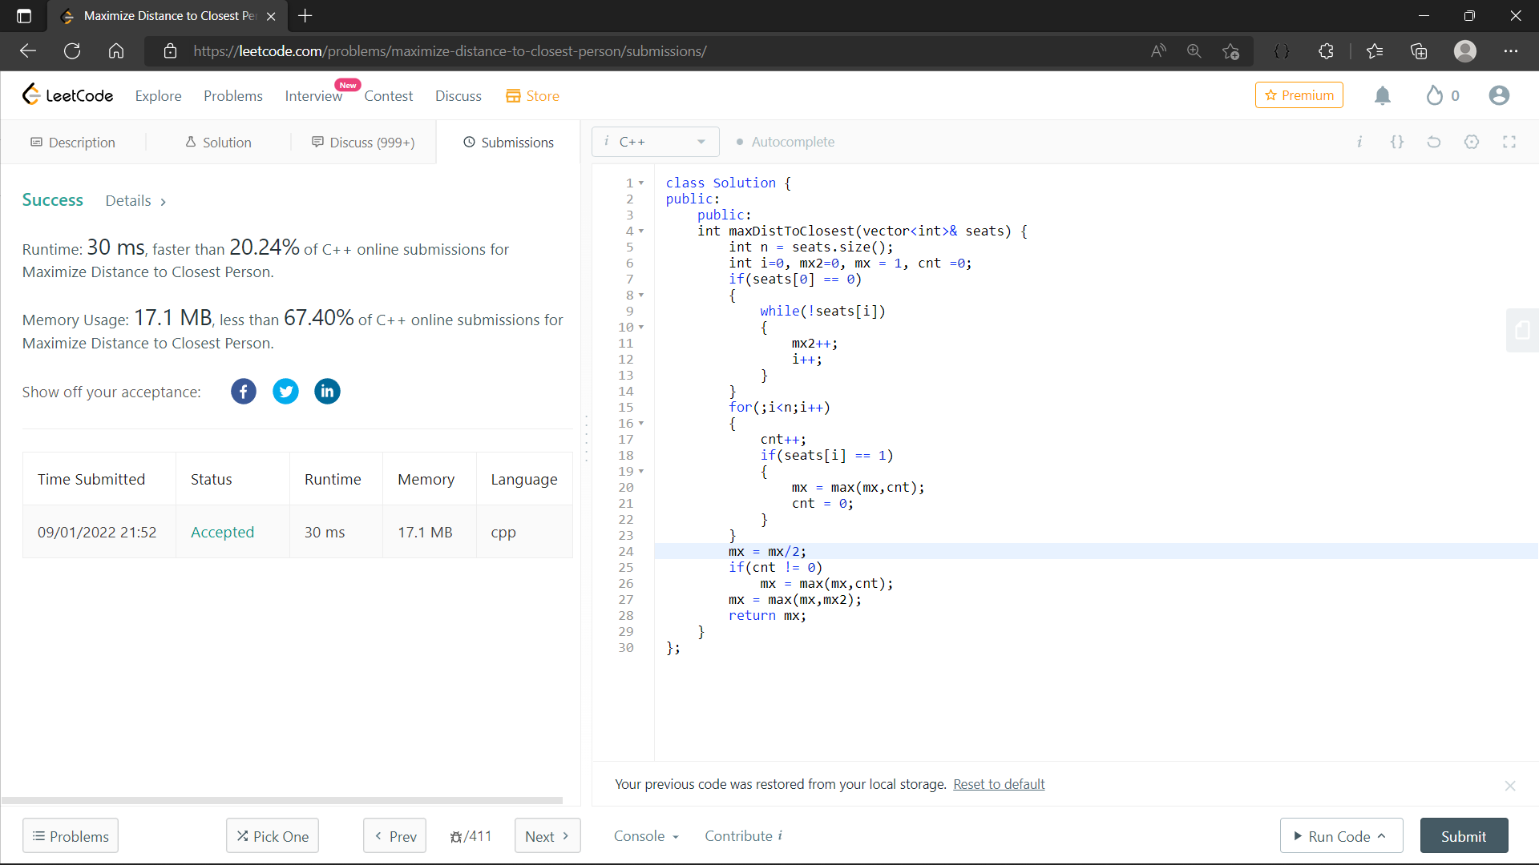Screen dimensions: 1539x865
Task: Share acceptance on Twitter icon
Action: coord(285,392)
